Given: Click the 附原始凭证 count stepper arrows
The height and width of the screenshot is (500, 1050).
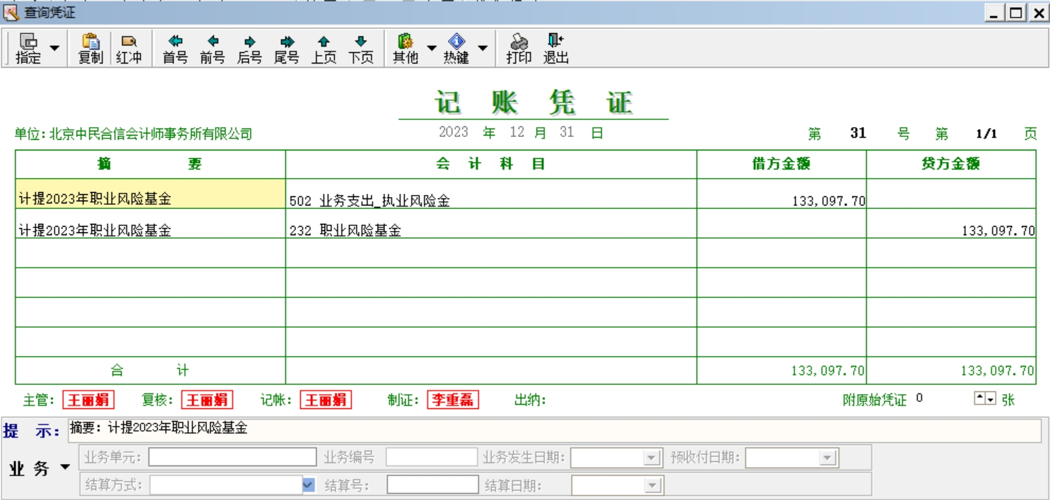Looking at the screenshot, I should click(984, 399).
